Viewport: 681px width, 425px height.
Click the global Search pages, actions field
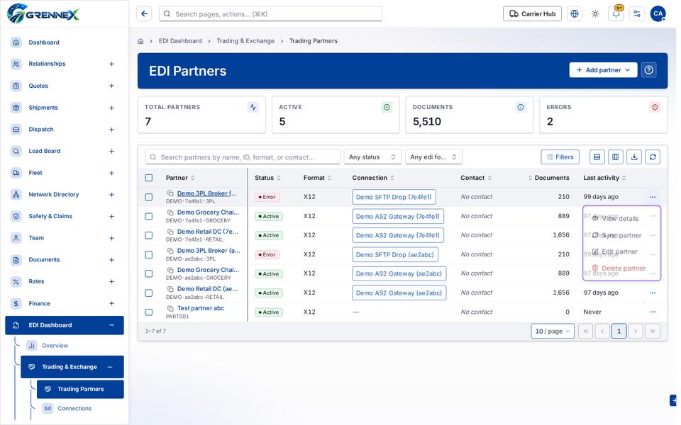(x=270, y=14)
